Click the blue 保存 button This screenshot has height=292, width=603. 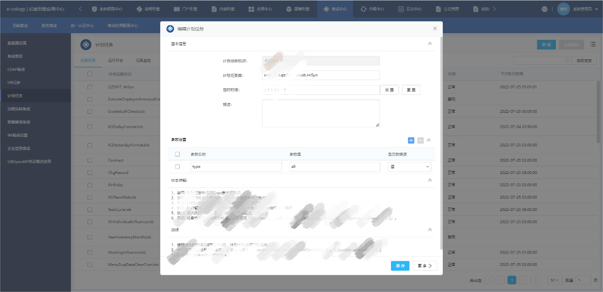point(400,266)
